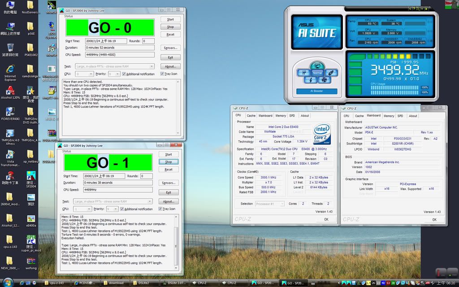This screenshot has height=287, width=459.
Task: Click Exit button in GO - 0 window
Action: [x=170, y=57]
